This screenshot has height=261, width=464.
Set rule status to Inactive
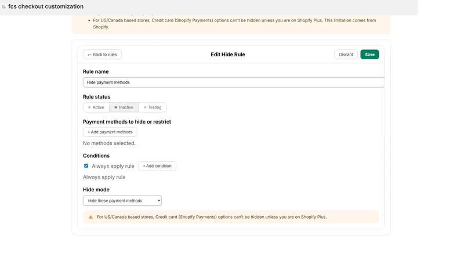pos(124,107)
